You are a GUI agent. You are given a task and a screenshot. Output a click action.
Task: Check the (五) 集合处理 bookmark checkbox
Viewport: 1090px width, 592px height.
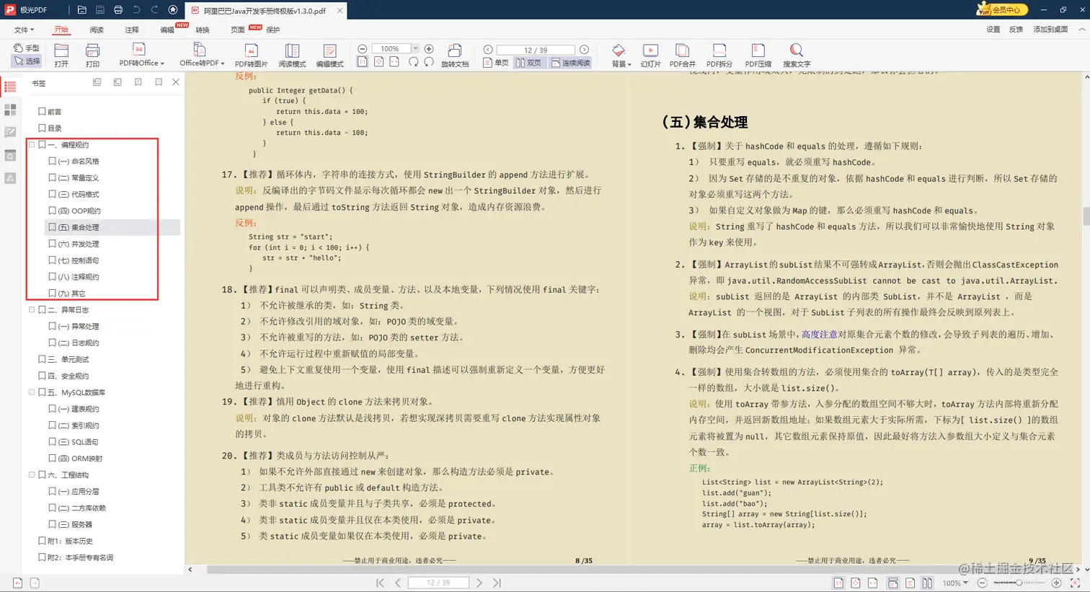[52, 227]
